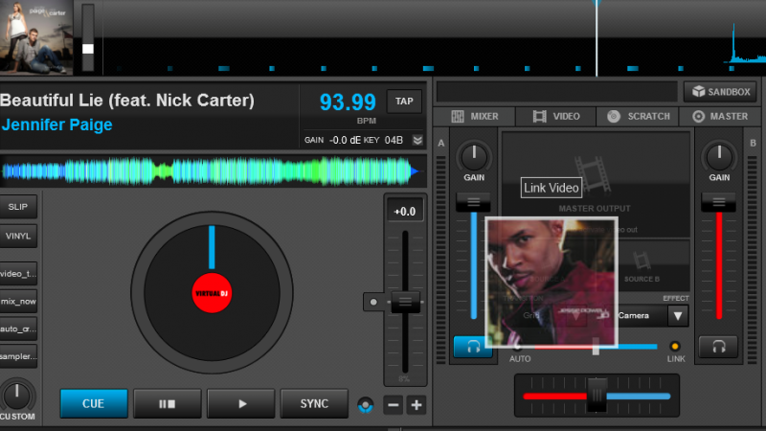Click the audio crossfader handle
766x431 pixels.
597,395
